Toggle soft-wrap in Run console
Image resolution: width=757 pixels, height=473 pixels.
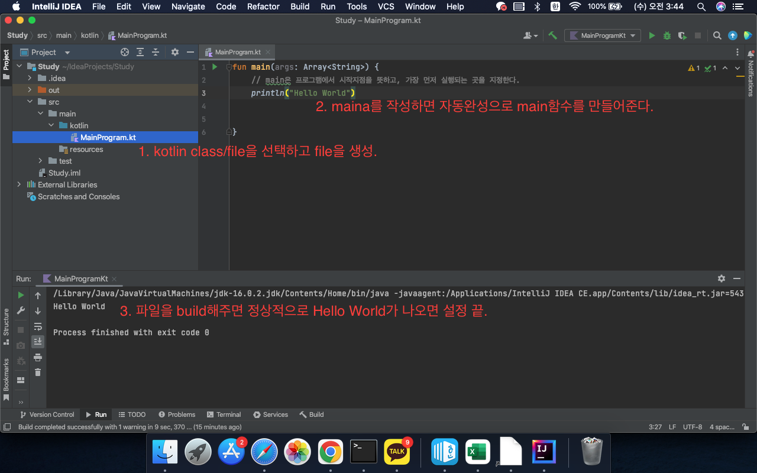[x=38, y=326]
